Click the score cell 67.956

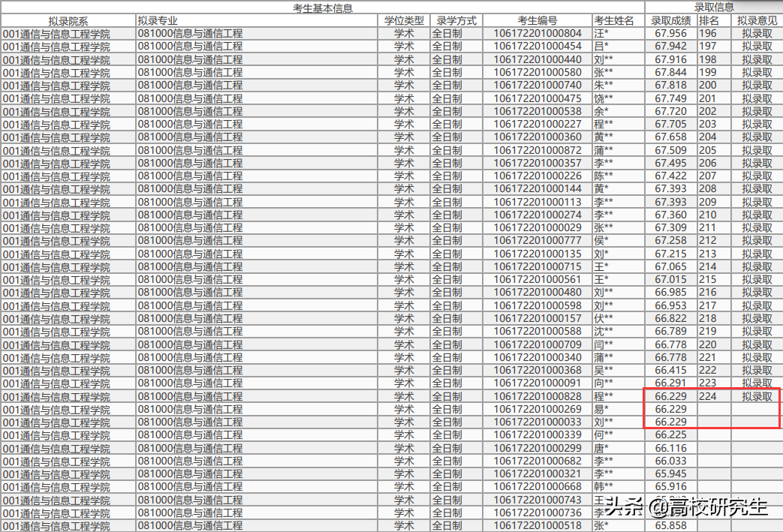pyautogui.click(x=670, y=34)
